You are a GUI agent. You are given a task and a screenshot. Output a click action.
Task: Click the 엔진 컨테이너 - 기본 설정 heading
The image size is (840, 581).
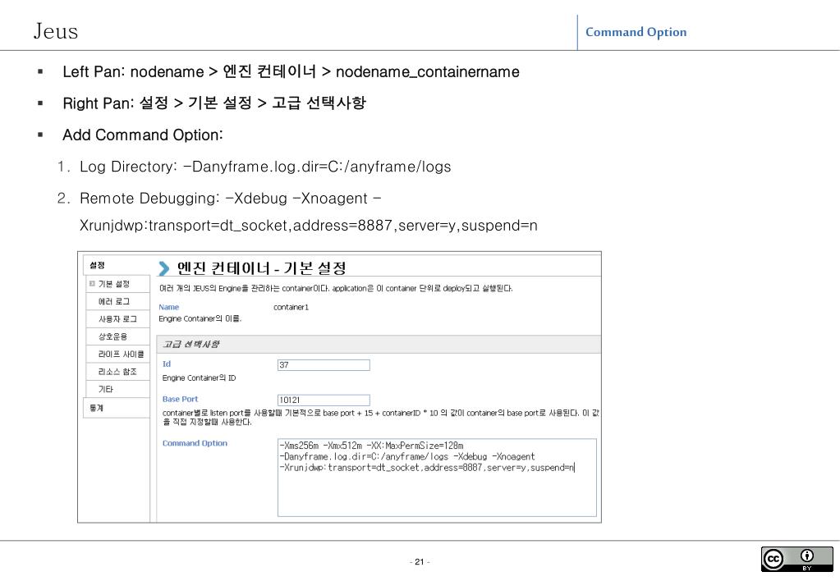coord(261,268)
